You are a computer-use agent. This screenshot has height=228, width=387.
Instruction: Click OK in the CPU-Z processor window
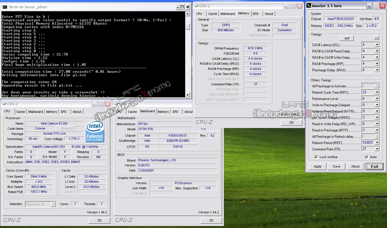99,221
